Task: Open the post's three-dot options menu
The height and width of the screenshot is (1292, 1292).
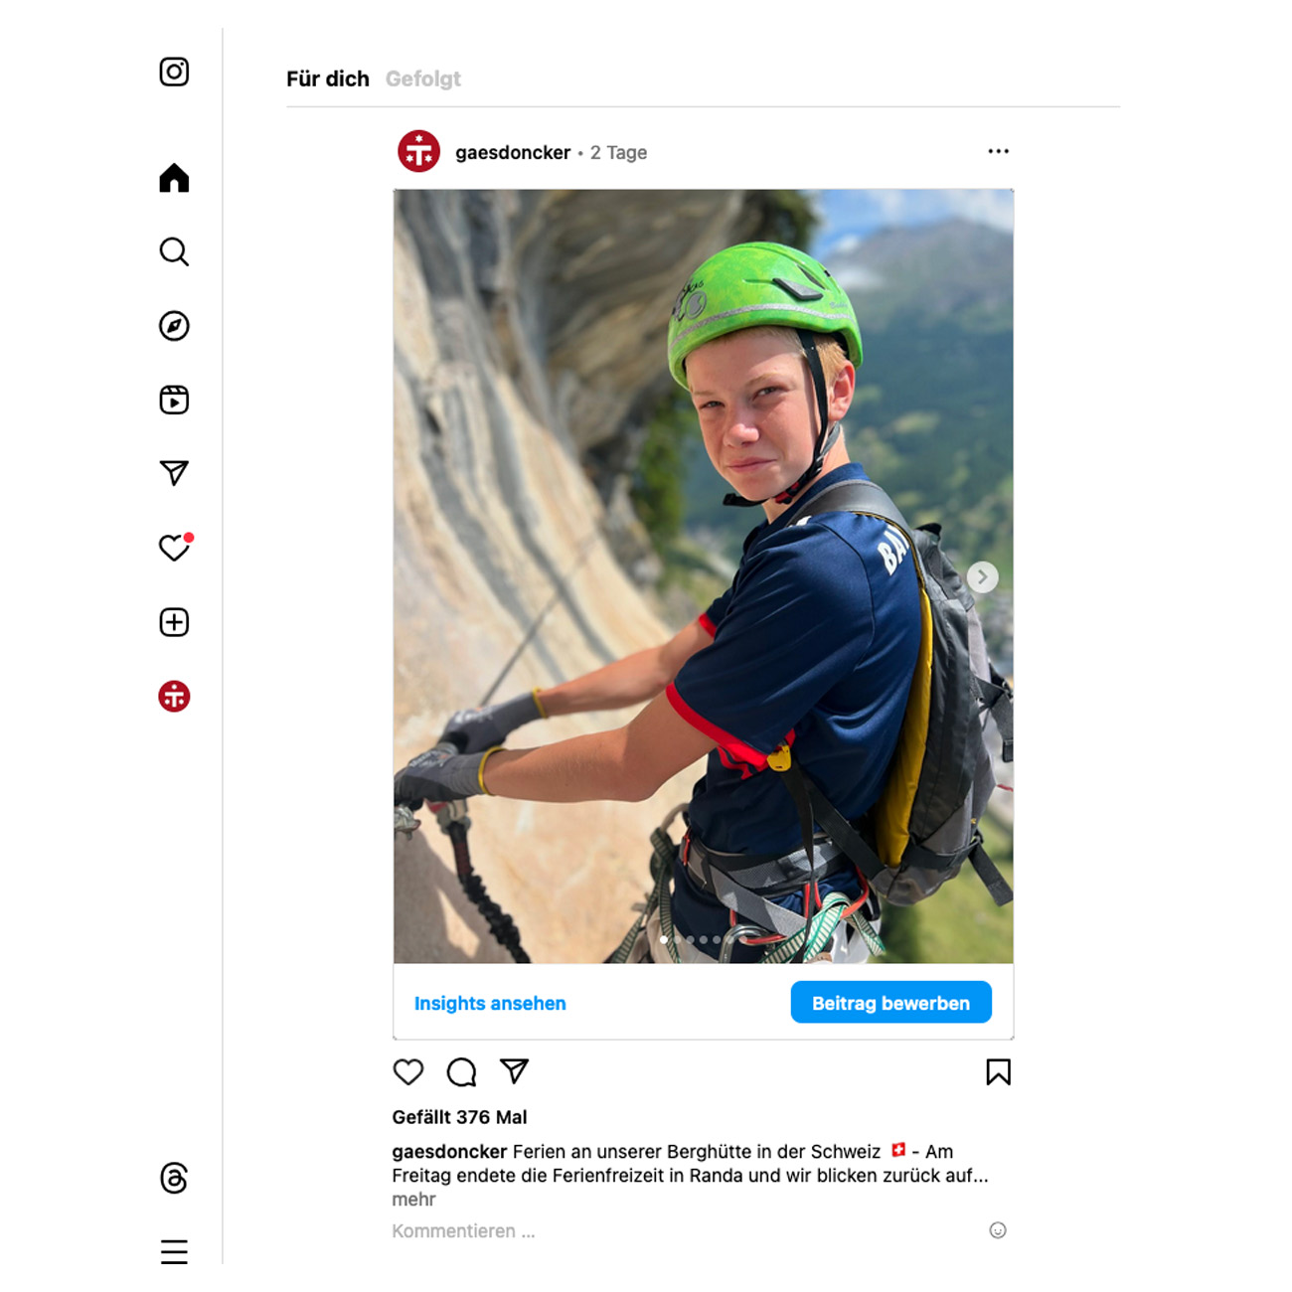Action: 998,151
